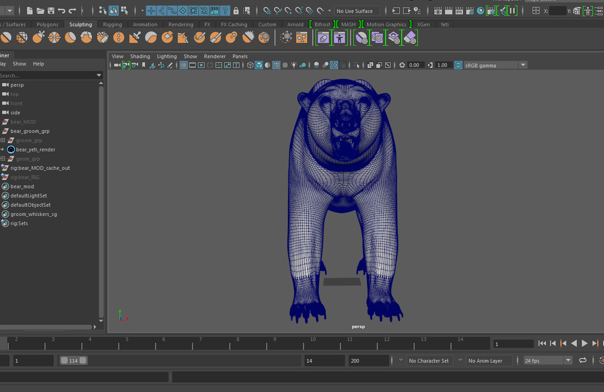Switch to the Rigging shelf tab
This screenshot has height=392, width=604.
coord(112,24)
